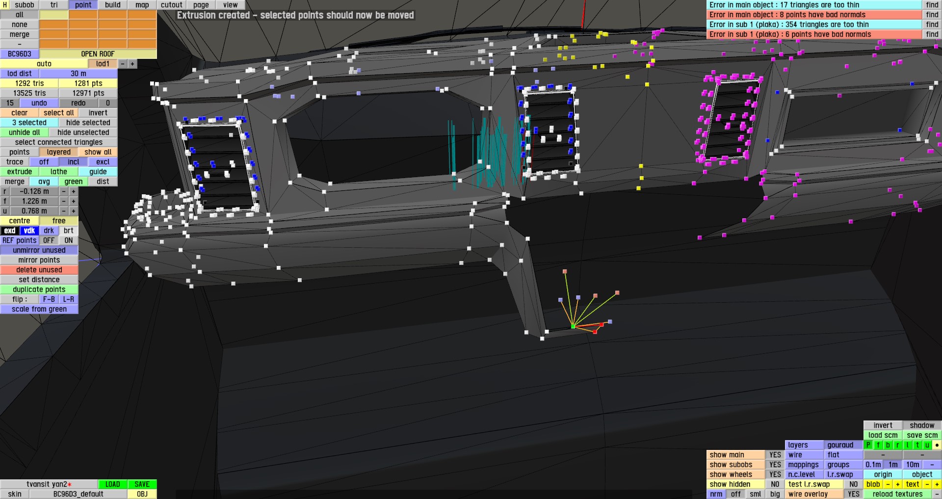Select the drk brightness option
The image size is (942, 499).
pos(49,231)
